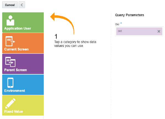Screen dimensions: 165x119
Task: Open the Current Screen category label
Action: [16, 49]
